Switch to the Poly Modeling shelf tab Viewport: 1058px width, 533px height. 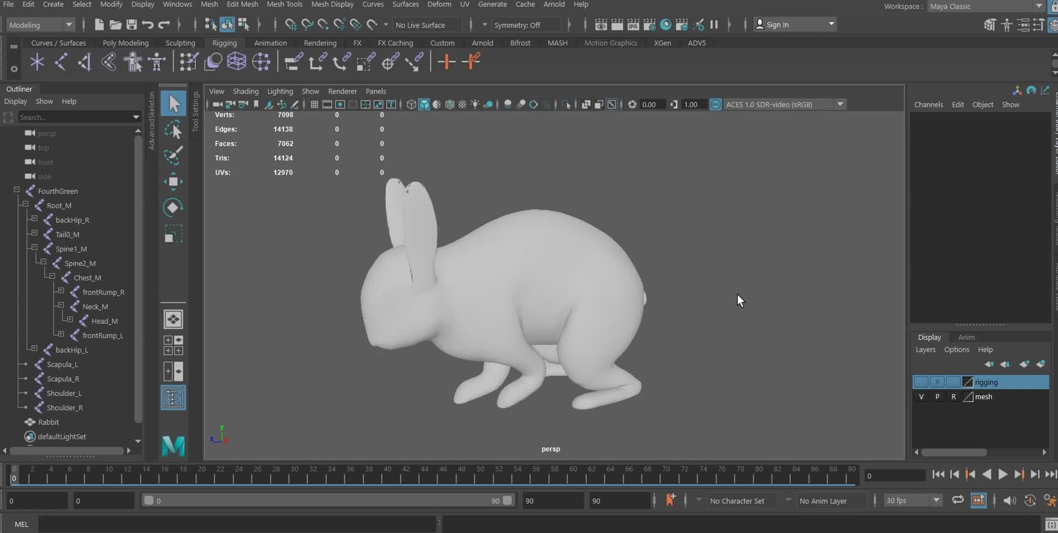(x=126, y=43)
